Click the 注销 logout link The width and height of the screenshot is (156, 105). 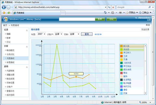tap(149, 20)
